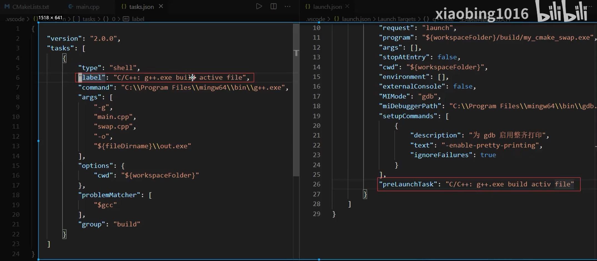
Task: Click the CMake file icon on CMakeLists.txt tab
Action: pos(7,6)
